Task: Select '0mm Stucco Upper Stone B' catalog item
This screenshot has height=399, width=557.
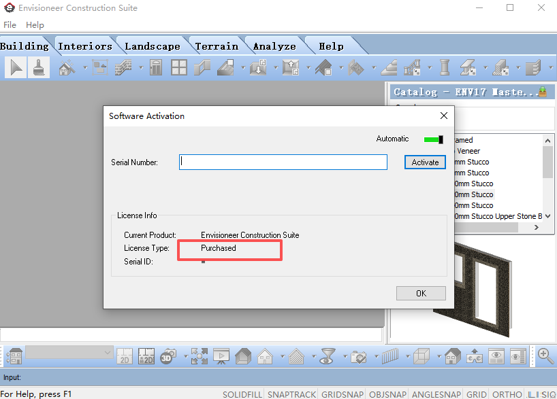Action: (498, 216)
